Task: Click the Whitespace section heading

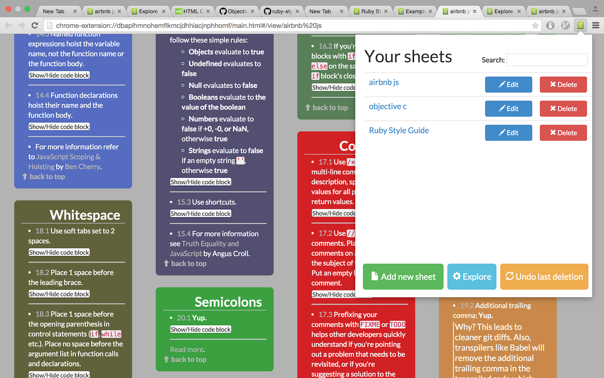Action: 85,215
